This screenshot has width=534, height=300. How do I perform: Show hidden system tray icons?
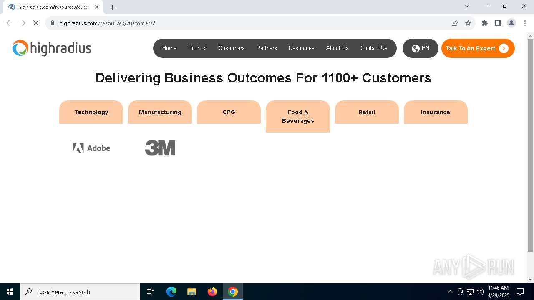point(450,292)
